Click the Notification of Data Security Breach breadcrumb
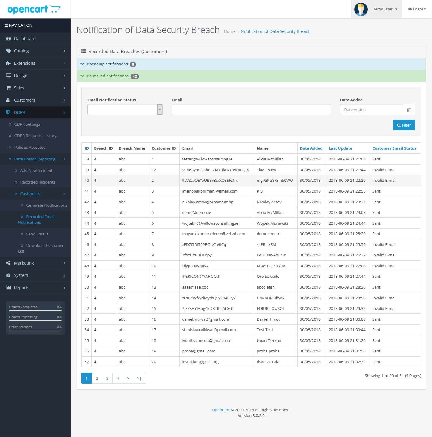The width and height of the screenshot is (432, 437). 275,31
